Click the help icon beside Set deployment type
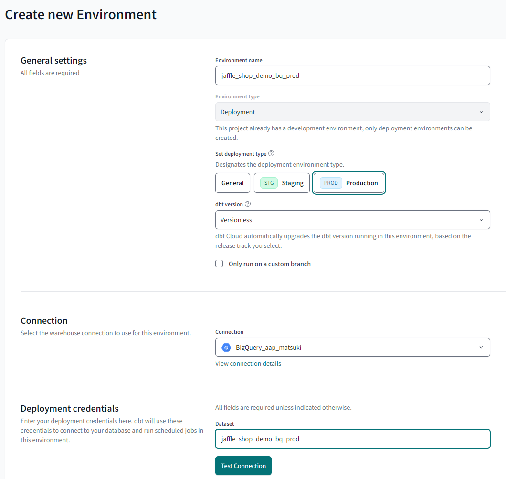The height and width of the screenshot is (479, 506). tap(271, 154)
